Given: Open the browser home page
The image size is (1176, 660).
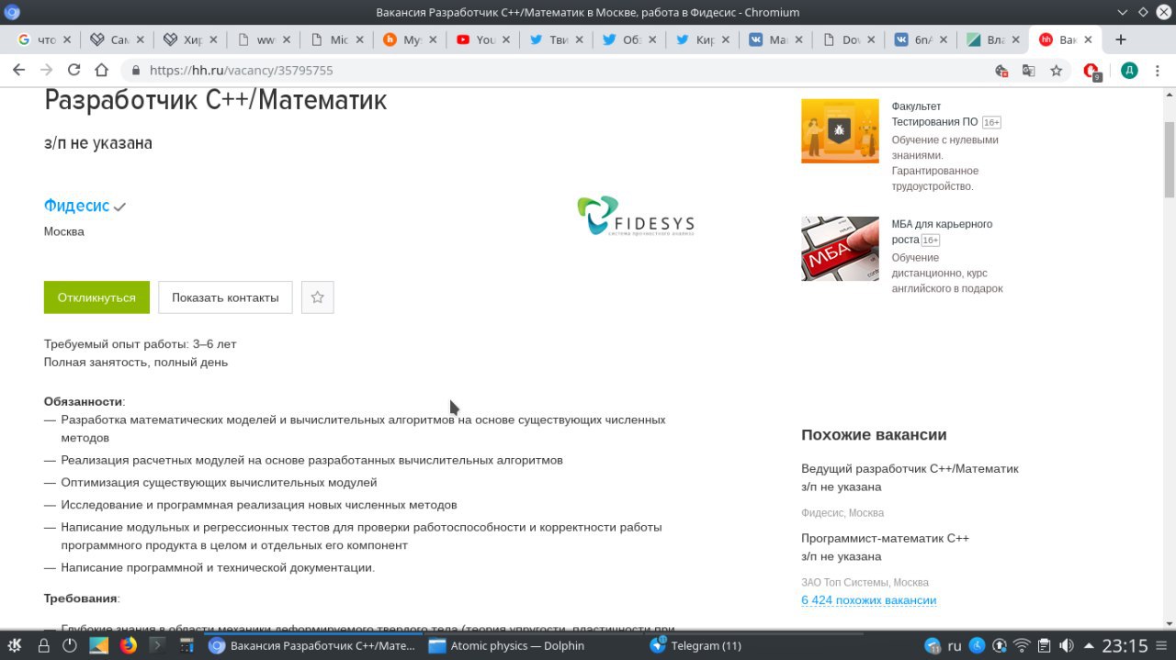Looking at the screenshot, I should [x=102, y=71].
